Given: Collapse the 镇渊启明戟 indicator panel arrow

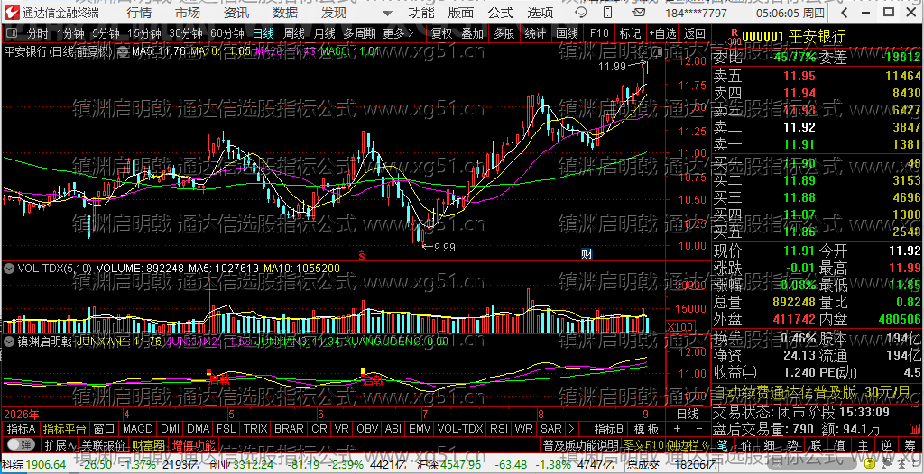Looking at the screenshot, I should [x=9, y=341].
